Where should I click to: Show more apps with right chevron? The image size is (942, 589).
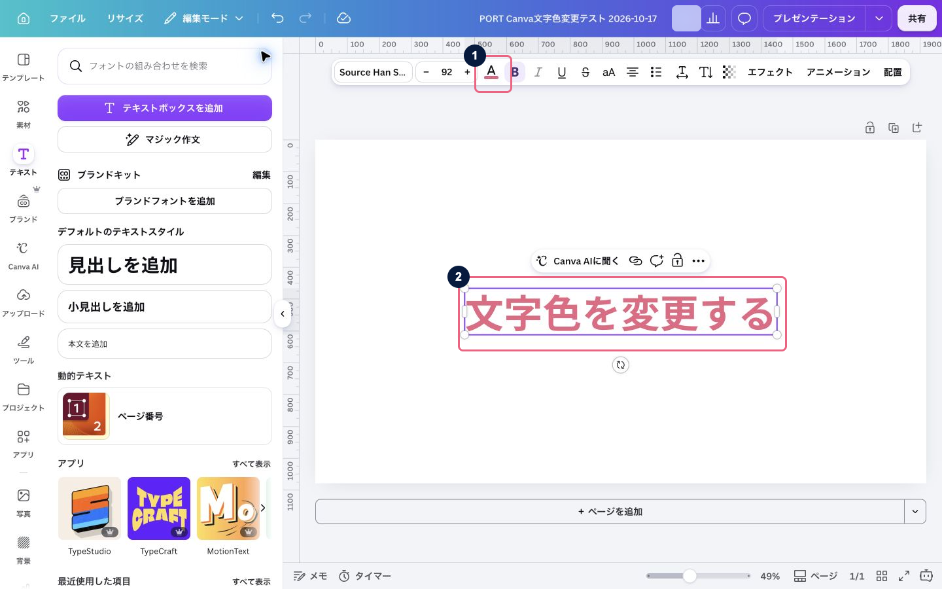click(x=263, y=508)
